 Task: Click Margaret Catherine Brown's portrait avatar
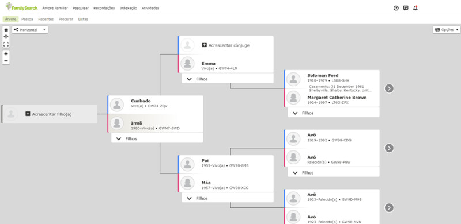coord(293,98)
